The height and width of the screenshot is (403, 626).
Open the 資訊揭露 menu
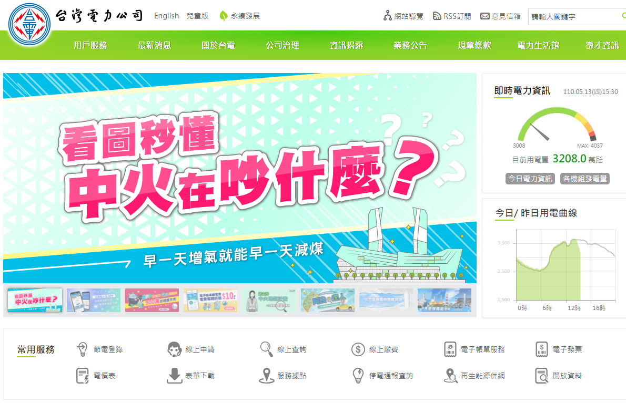(346, 45)
